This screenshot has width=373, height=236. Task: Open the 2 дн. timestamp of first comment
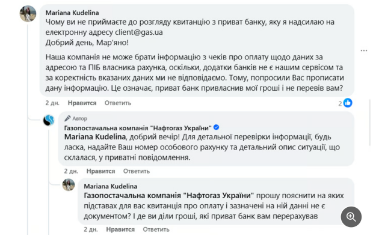click(52, 103)
